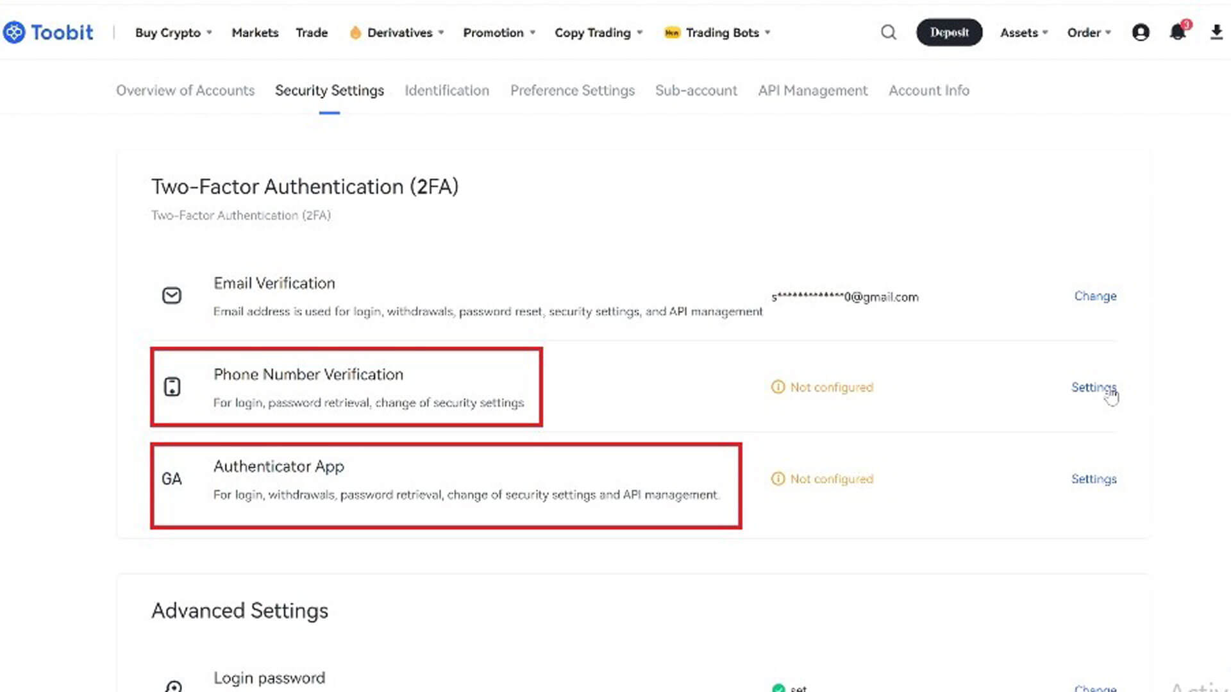Click the Advanced Settings heading
The width and height of the screenshot is (1231, 692).
coord(240,611)
